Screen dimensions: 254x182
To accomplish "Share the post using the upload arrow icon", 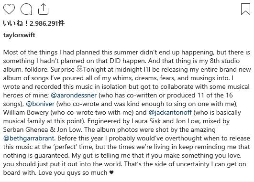I will (x=43, y=9).
